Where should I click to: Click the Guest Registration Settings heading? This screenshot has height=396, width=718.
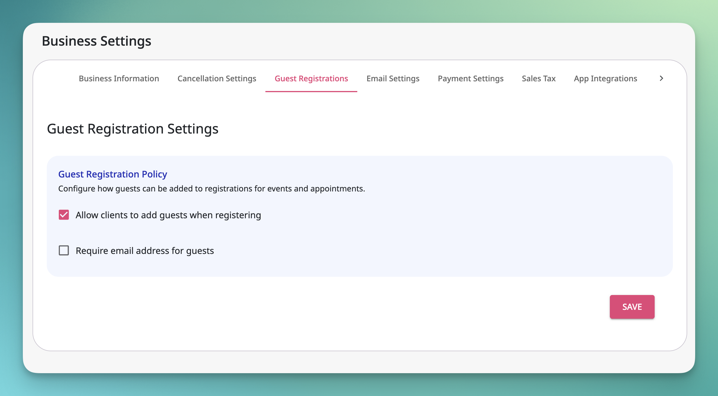(x=133, y=129)
